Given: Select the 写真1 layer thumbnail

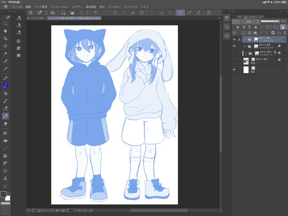Looking at the screenshot, I should (x=246, y=61).
